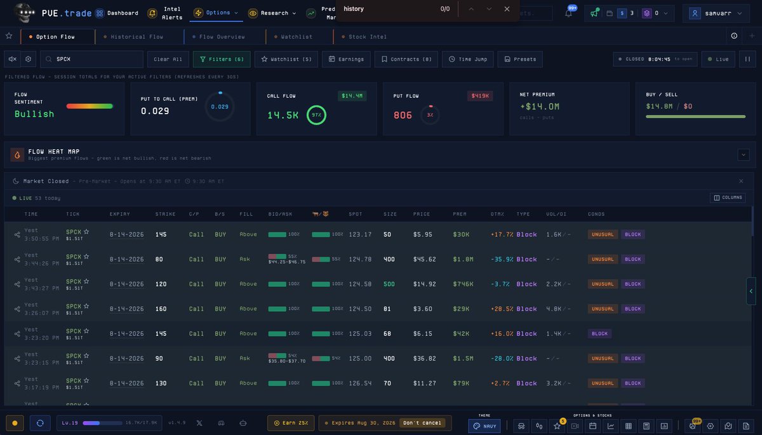Click the share icon on the 3:44:26 PM row
Image resolution: width=762 pixels, height=435 pixels.
tap(17, 259)
